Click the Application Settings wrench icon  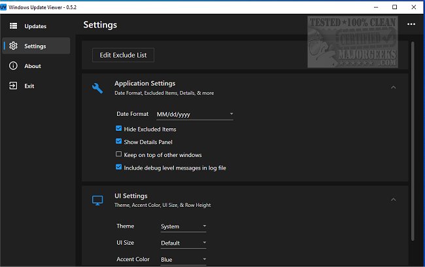pos(97,88)
